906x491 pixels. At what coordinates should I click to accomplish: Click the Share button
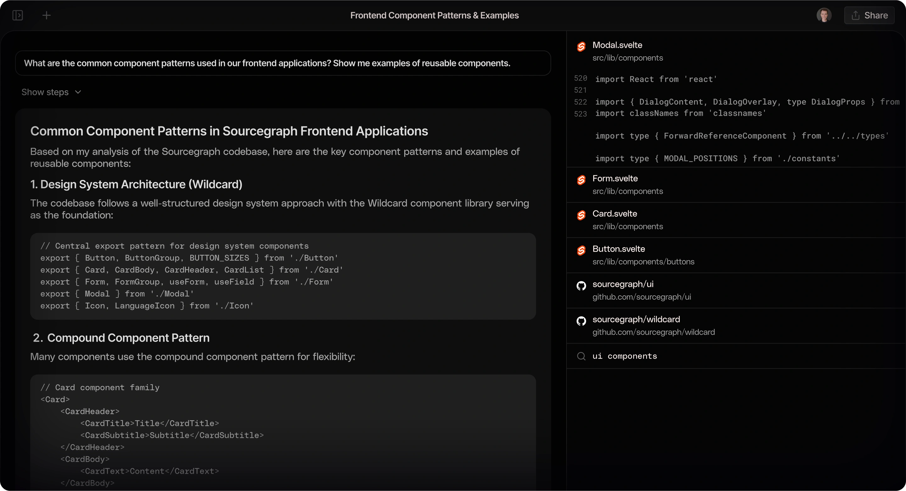tap(869, 15)
